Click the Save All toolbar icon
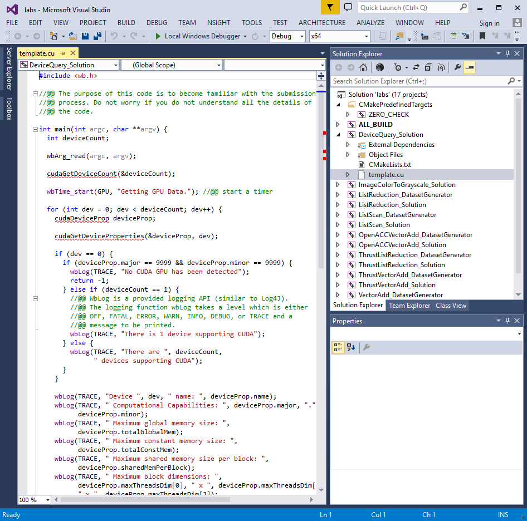Image resolution: width=527 pixels, height=521 pixels. point(97,36)
